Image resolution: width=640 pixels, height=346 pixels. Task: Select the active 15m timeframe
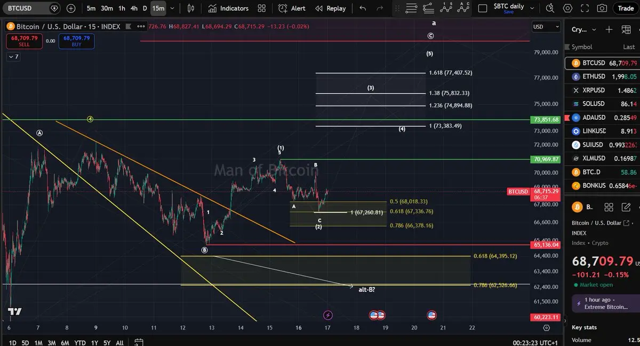[158, 9]
